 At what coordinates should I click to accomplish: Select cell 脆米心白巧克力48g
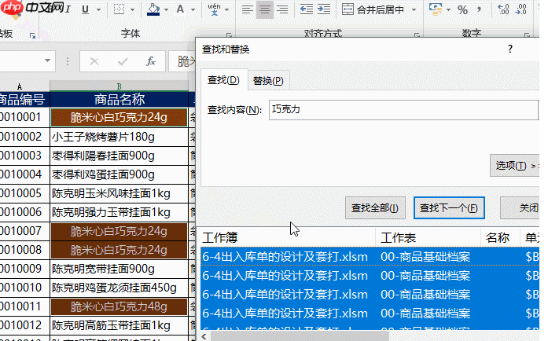(x=120, y=306)
